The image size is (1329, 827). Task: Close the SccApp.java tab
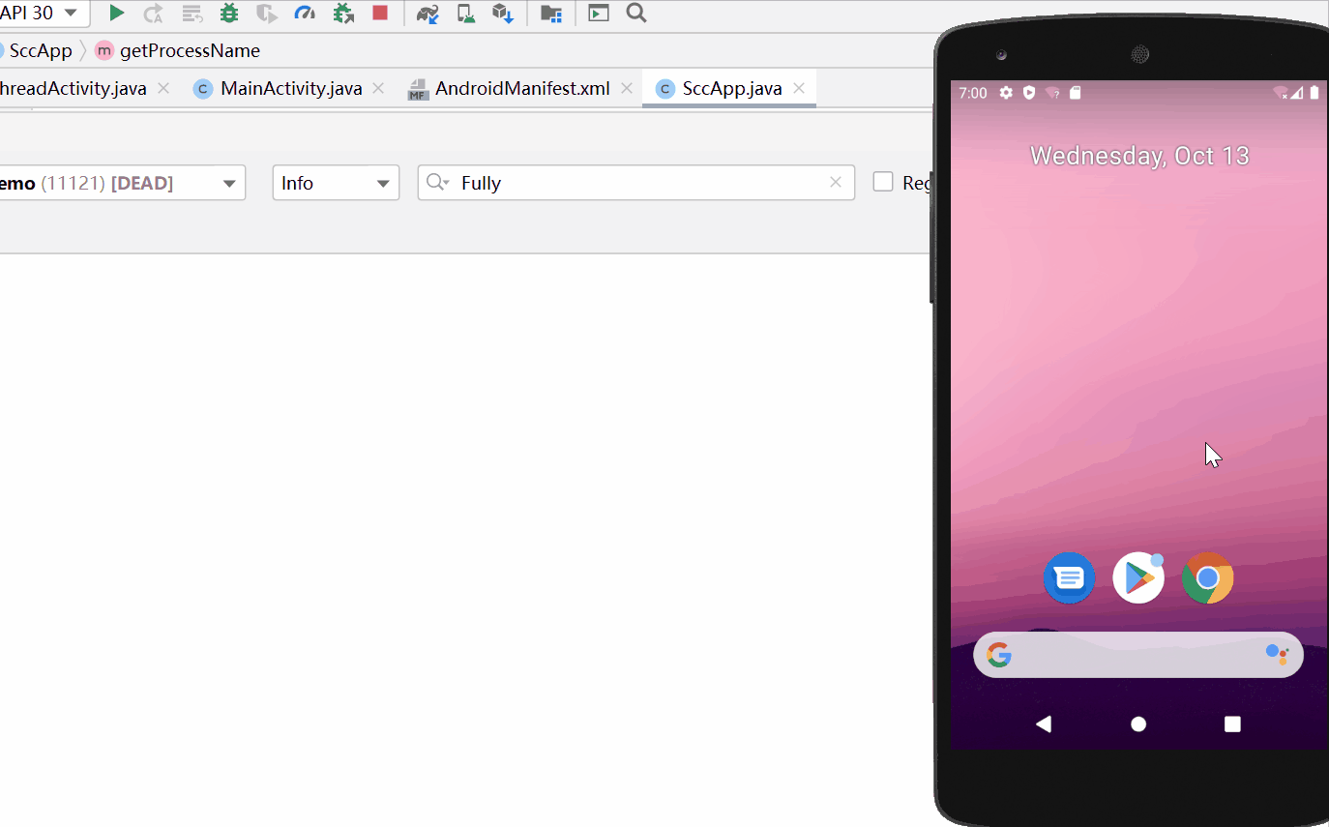coord(799,88)
